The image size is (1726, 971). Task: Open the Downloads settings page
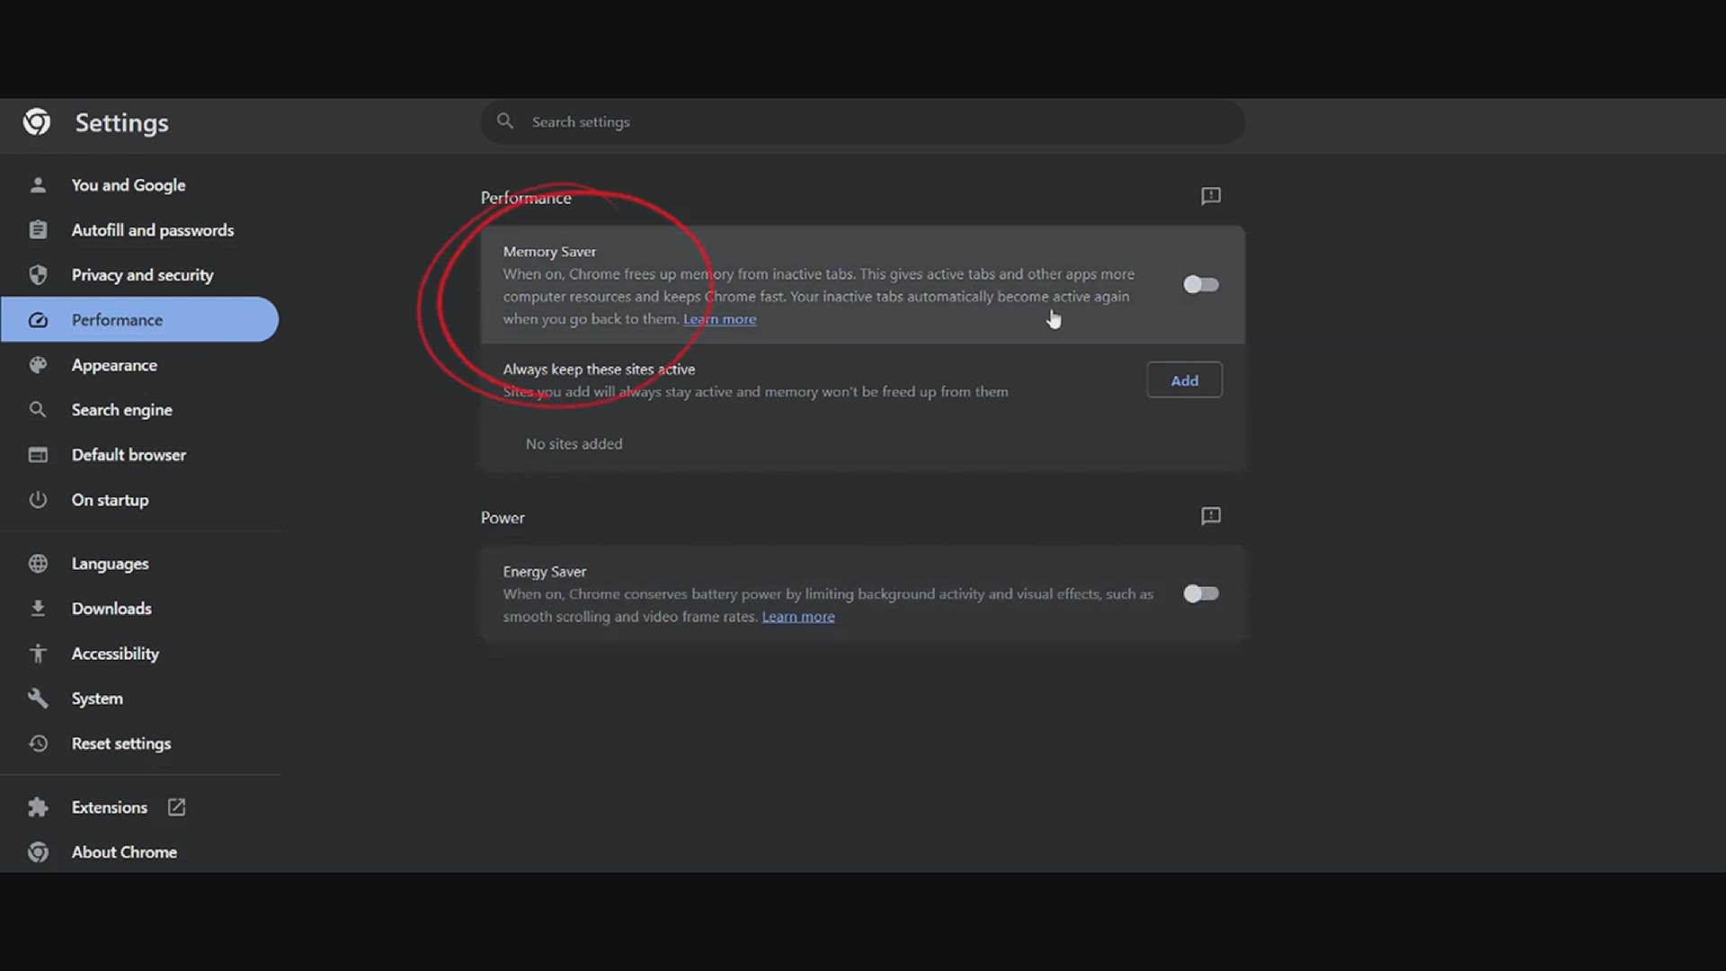tap(140, 609)
